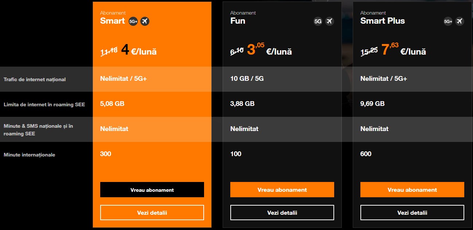This screenshot has width=473, height=230.
Task: Choose Vreau abonament for Smart Plus plan
Action: [x=412, y=190]
